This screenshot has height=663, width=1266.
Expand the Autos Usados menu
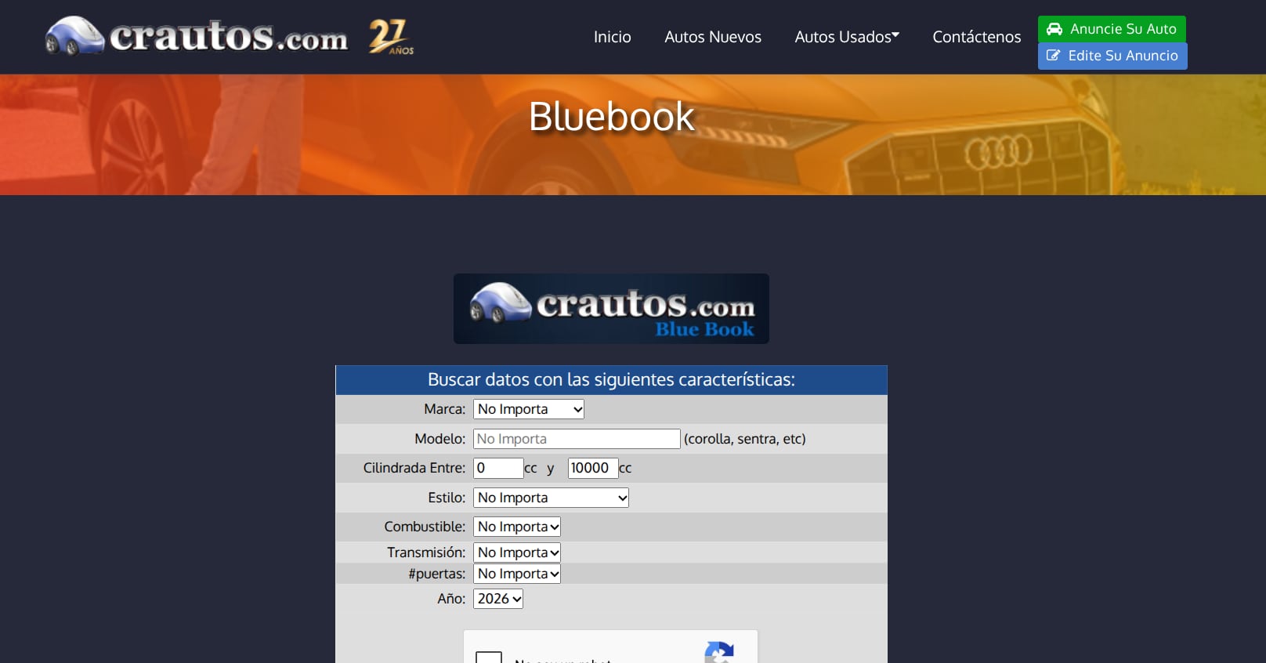[847, 37]
